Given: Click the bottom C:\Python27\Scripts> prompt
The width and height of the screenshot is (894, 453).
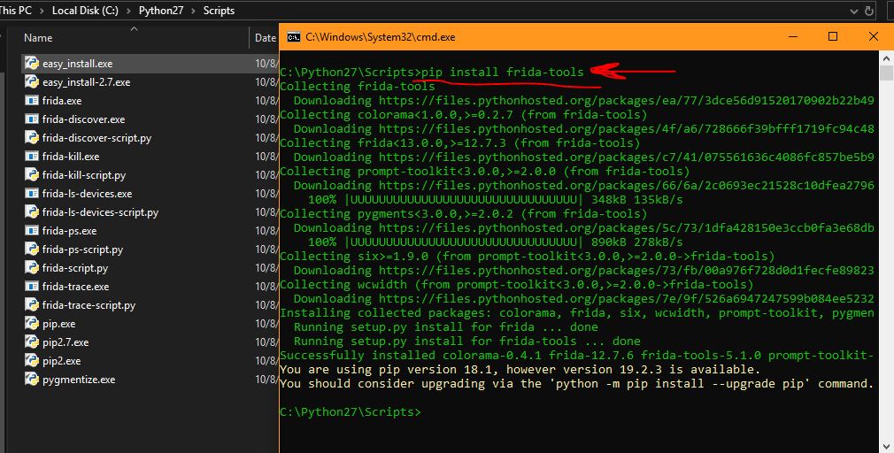Looking at the screenshot, I should [351, 411].
